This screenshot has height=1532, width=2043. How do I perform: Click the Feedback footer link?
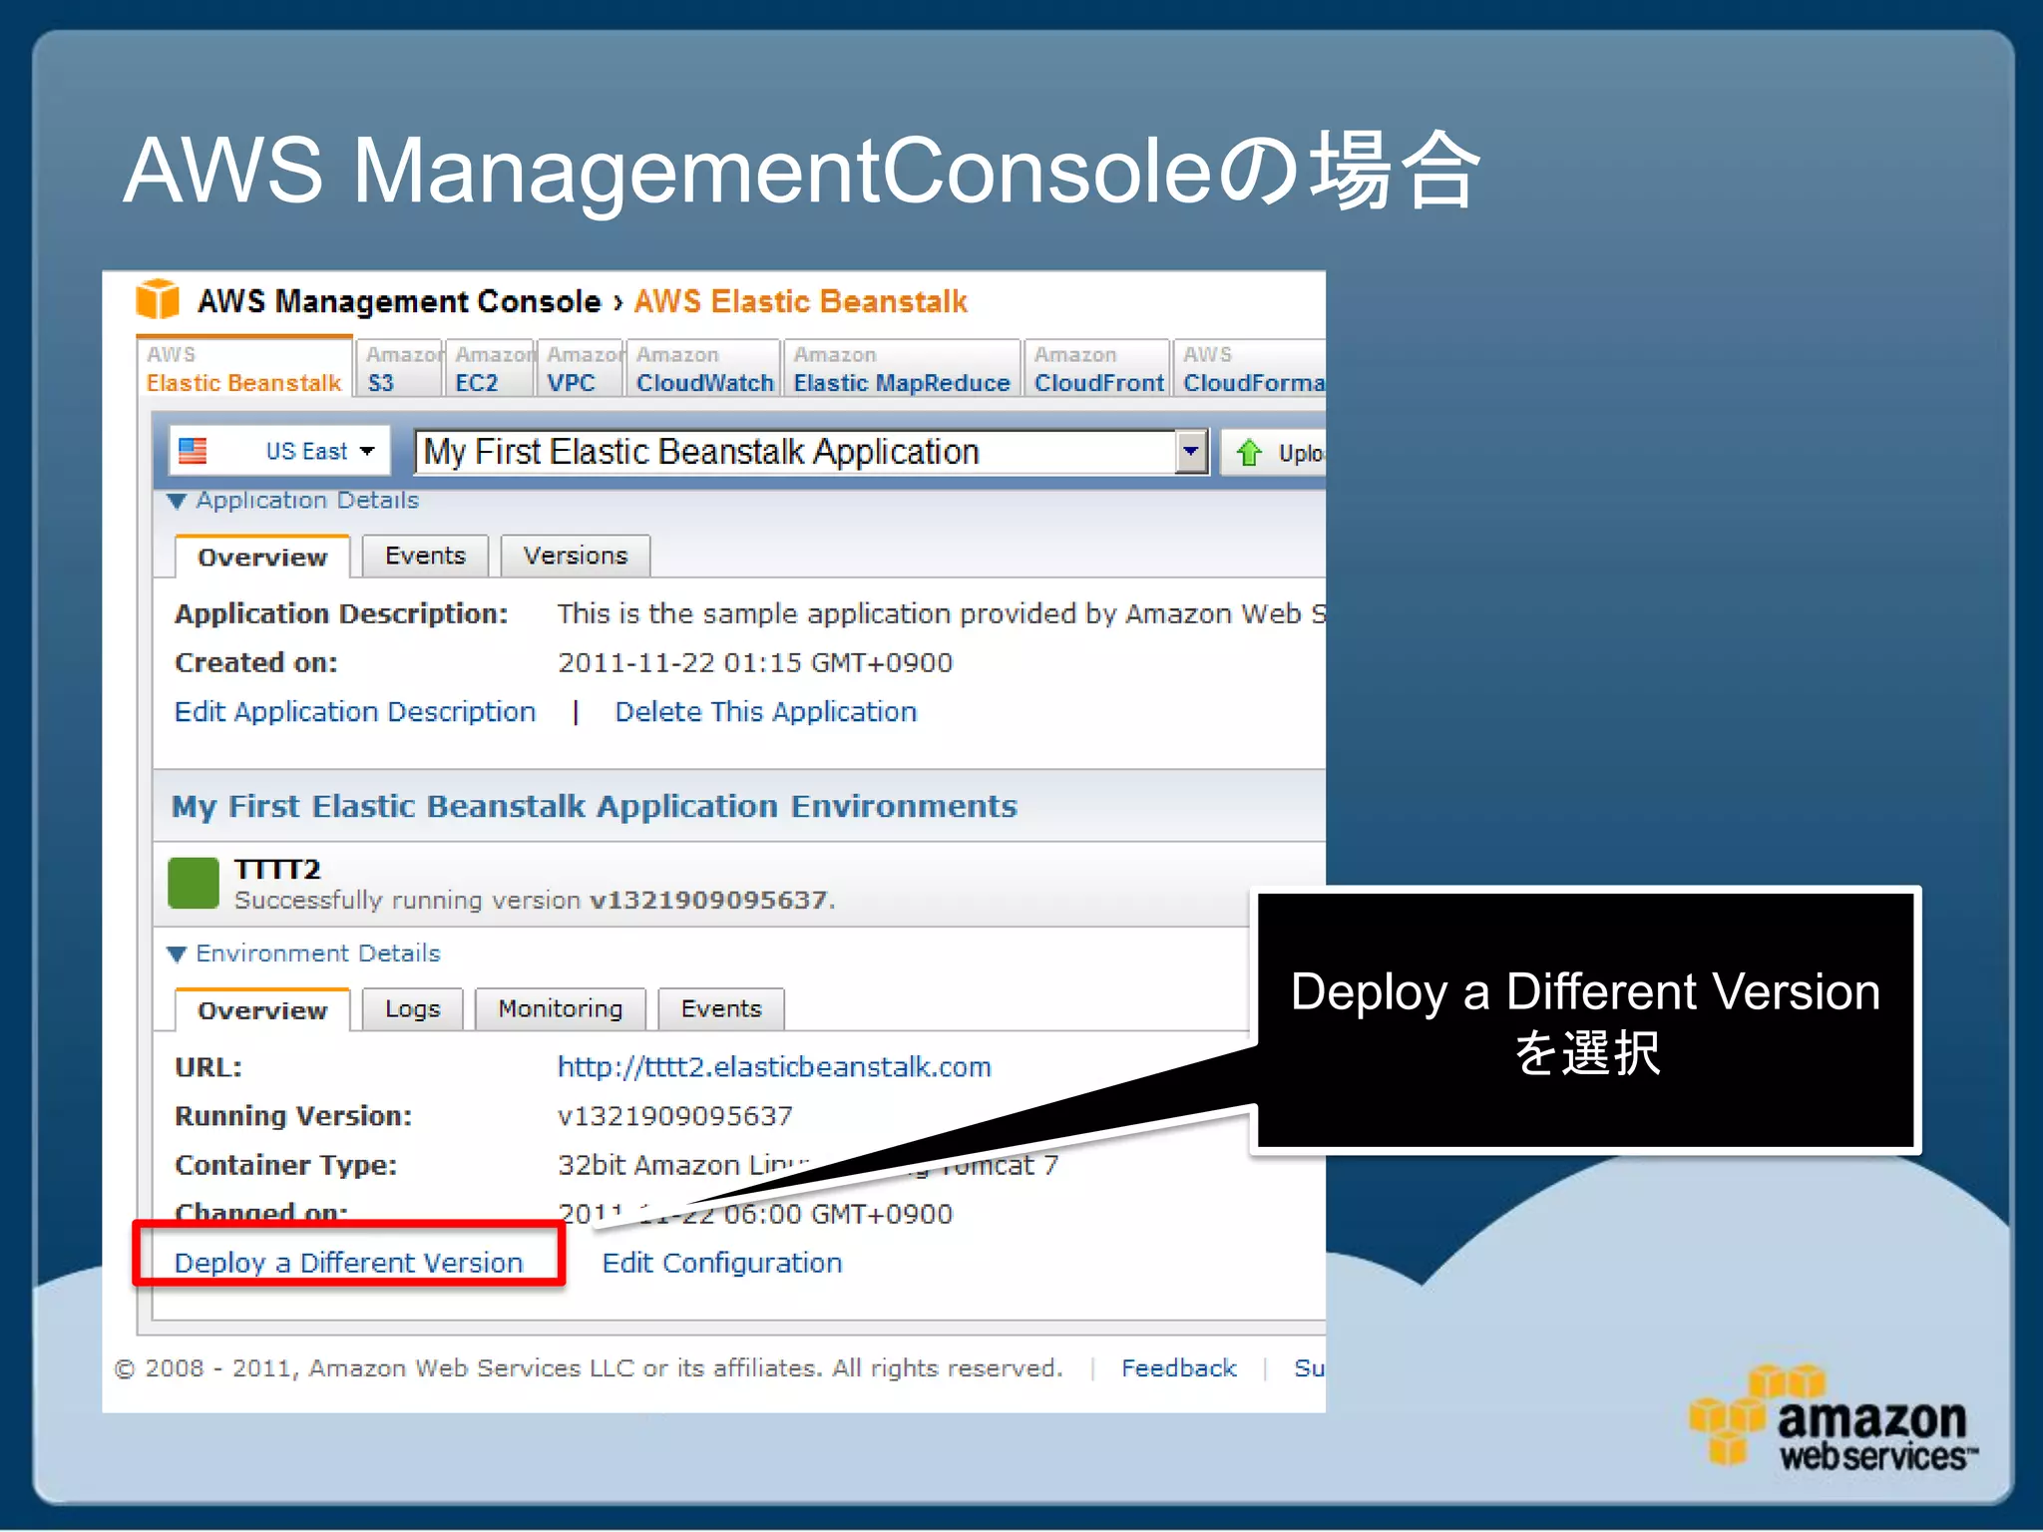pos(1178,1367)
